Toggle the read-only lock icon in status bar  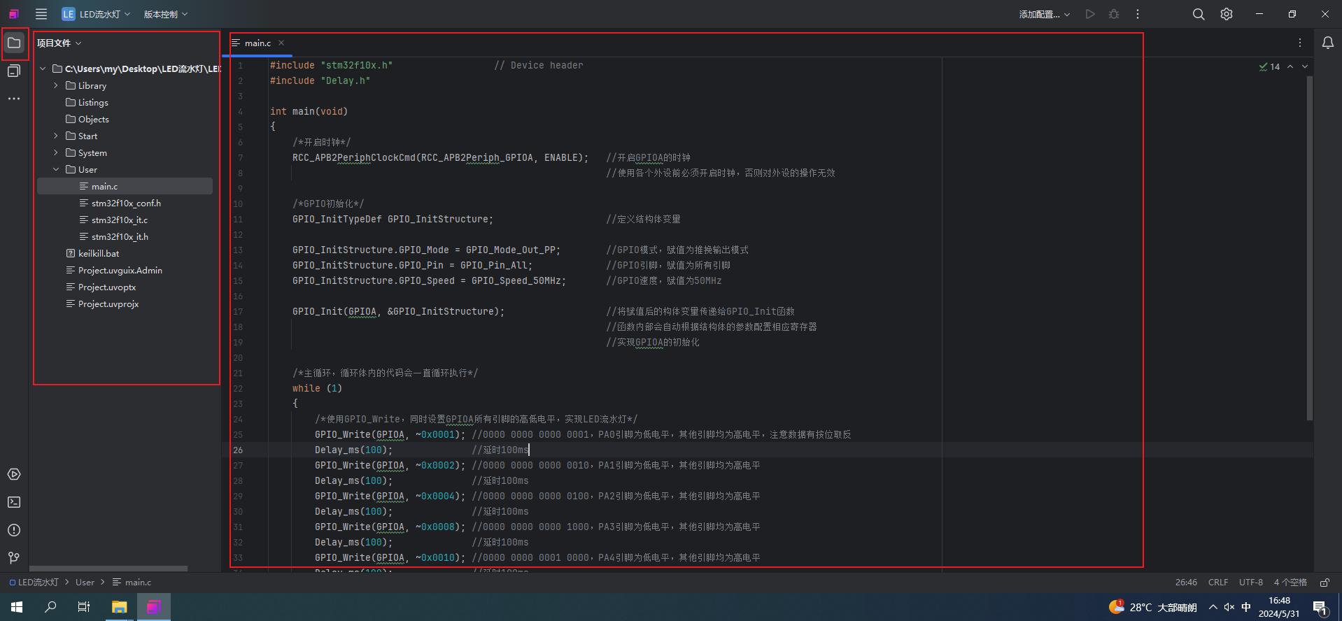coord(1325,583)
